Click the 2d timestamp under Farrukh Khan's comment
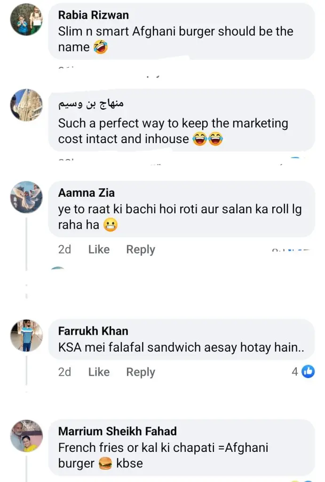 click(x=64, y=372)
